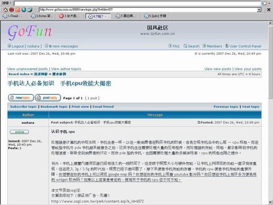Click 'Subscribe topic' link
Viewport: 273px width, 205px height.
pos(23,107)
